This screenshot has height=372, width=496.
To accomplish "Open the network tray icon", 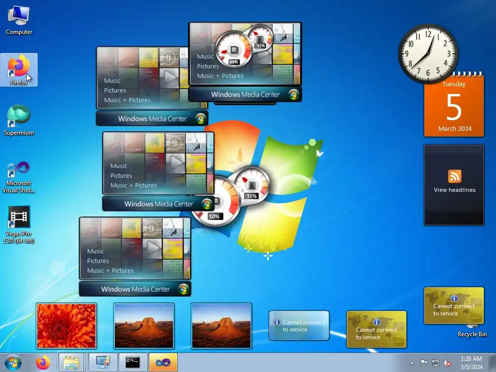I will click(435, 363).
